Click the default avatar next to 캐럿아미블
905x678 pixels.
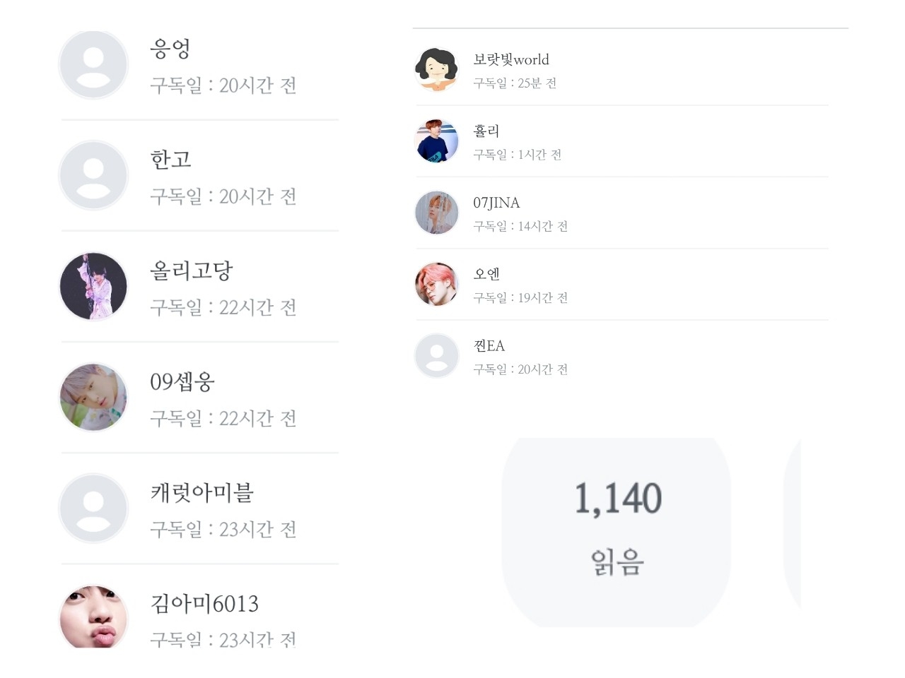pyautogui.click(x=93, y=508)
